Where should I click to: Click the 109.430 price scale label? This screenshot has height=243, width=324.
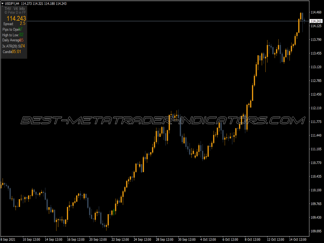coord(316,217)
